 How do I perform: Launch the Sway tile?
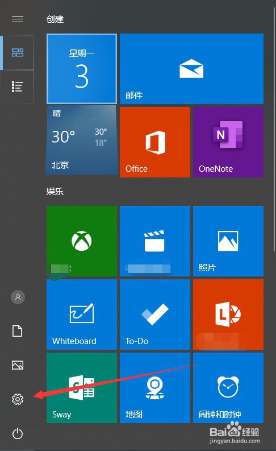coord(82,388)
